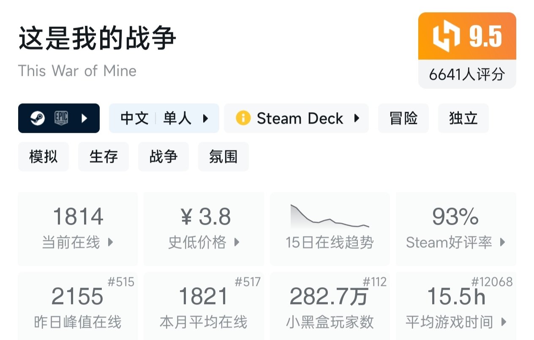
Task: Select the 冒险 genre tag
Action: (x=403, y=118)
